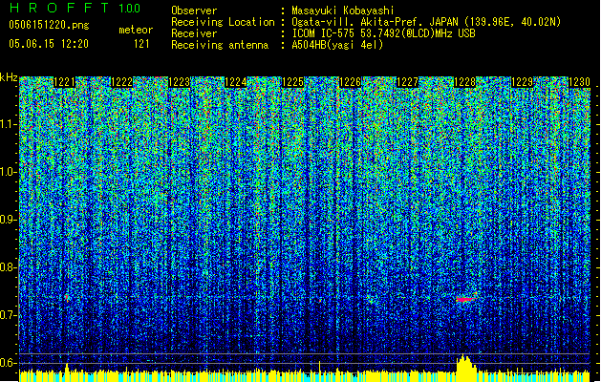Click the 'meteor' label

click(x=136, y=30)
